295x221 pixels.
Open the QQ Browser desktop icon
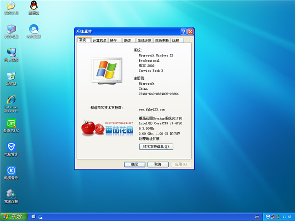[34, 31]
